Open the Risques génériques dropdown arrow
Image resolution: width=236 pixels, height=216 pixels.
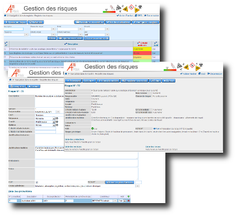click(137, 186)
